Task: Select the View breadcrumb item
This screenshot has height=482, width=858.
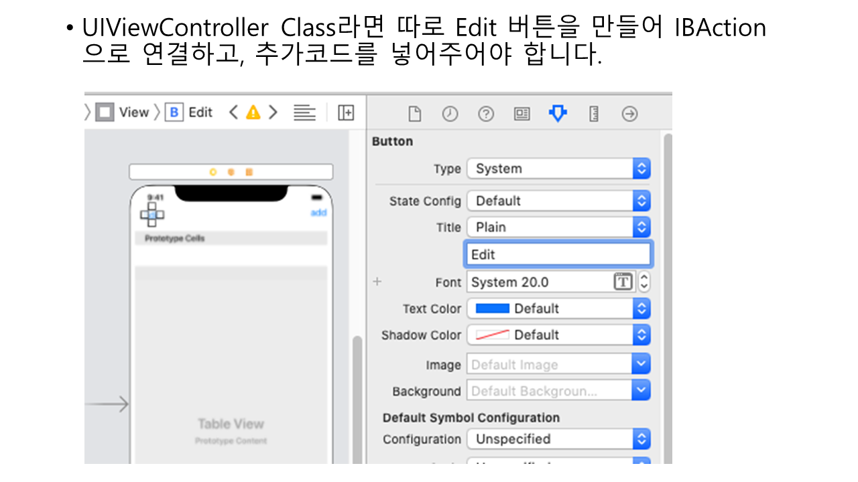Action: (x=123, y=112)
